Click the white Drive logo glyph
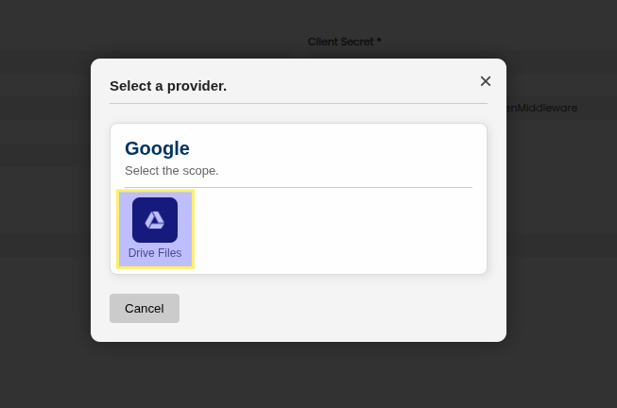This screenshot has width=617, height=408. pos(155,220)
